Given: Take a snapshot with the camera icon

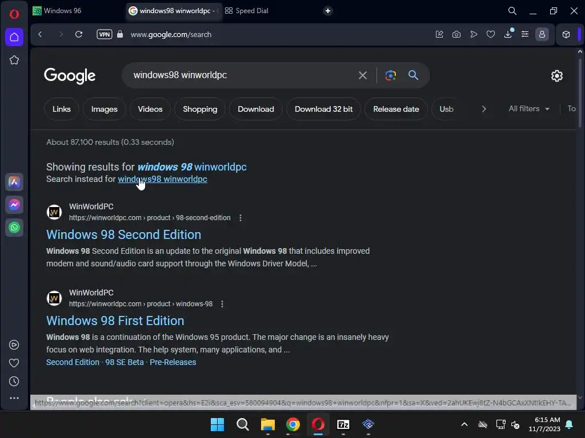Looking at the screenshot, I should [456, 34].
